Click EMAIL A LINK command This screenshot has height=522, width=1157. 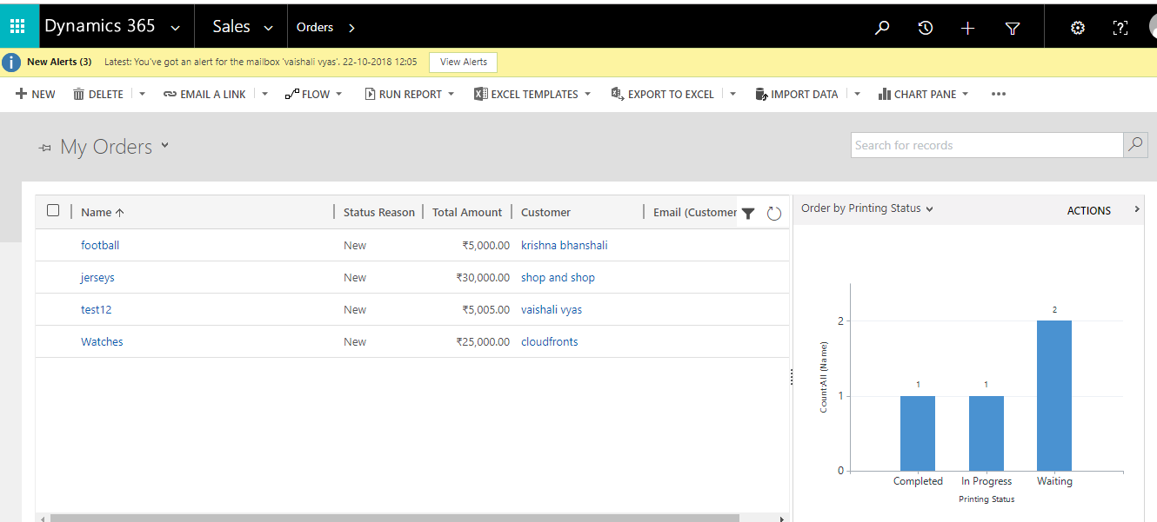(x=204, y=94)
